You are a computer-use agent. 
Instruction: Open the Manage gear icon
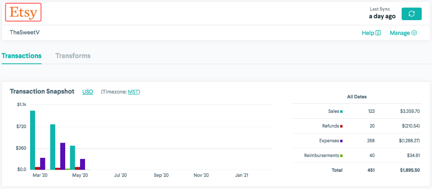coord(414,33)
